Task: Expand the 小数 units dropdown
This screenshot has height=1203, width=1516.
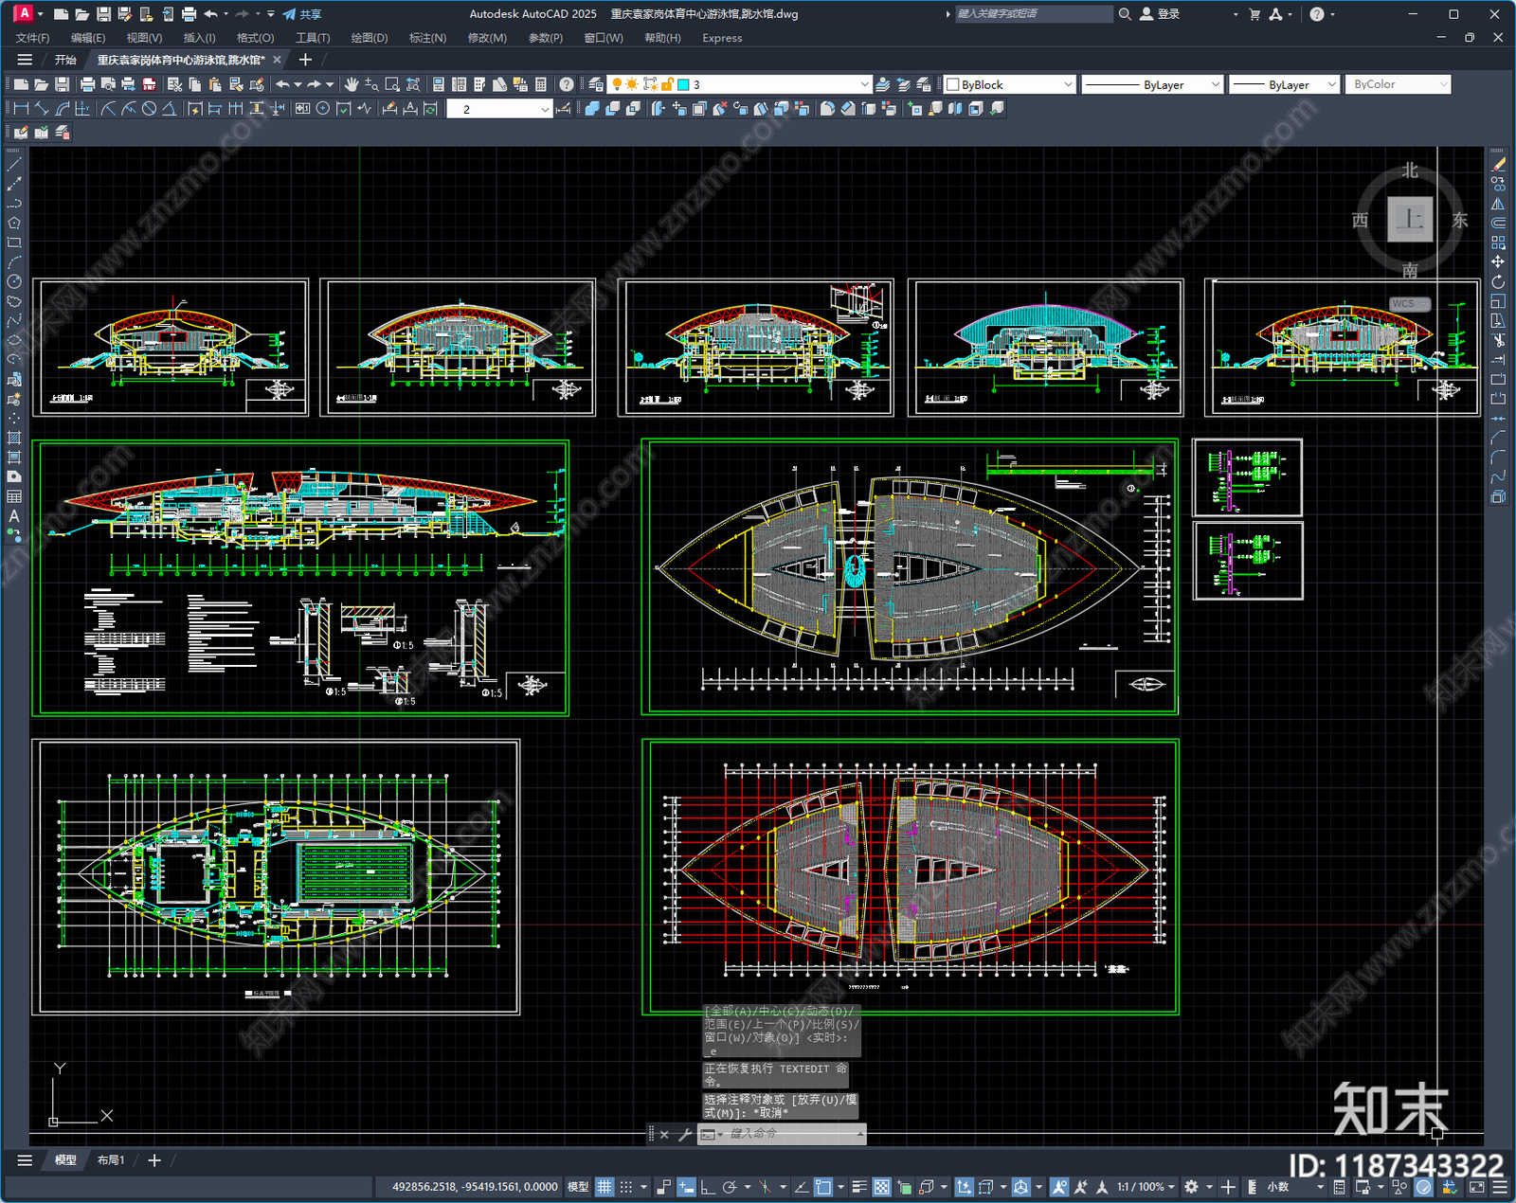Action: [1294, 1187]
